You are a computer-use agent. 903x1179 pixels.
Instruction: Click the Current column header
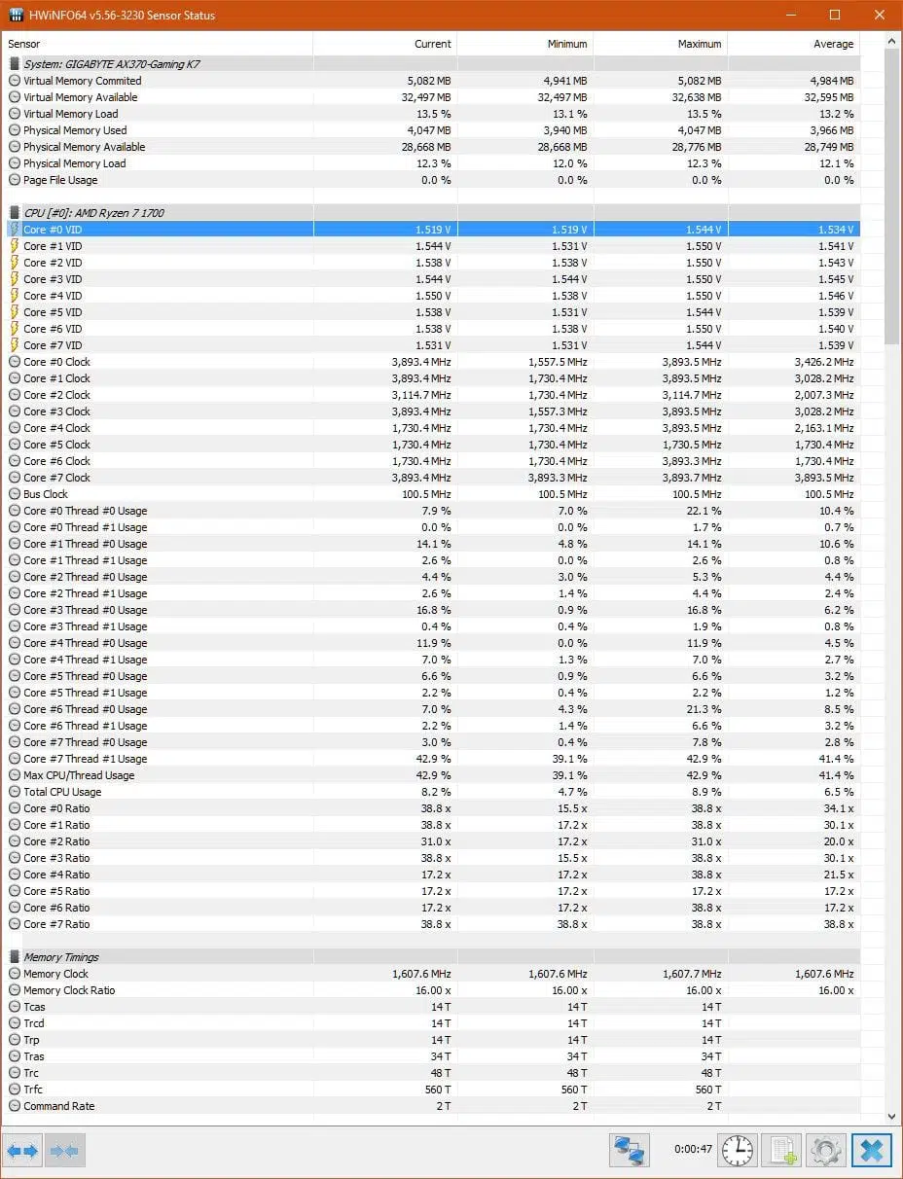(x=385, y=44)
